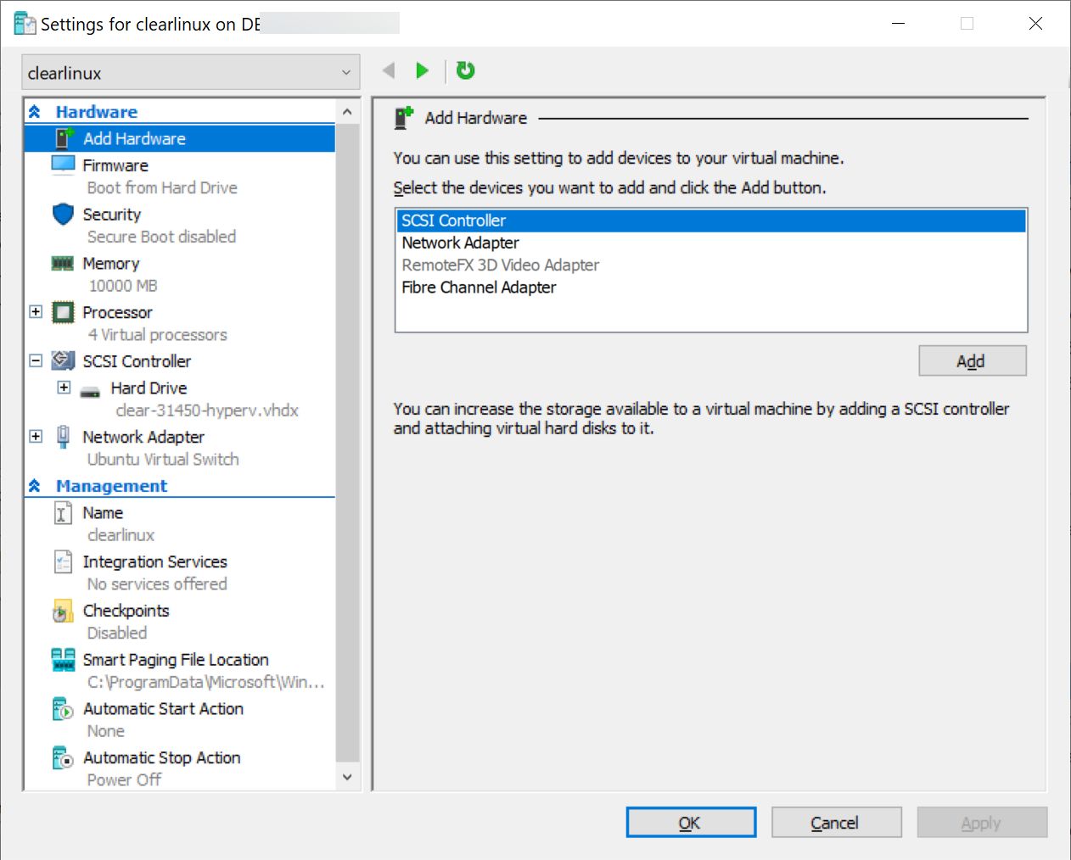Screen dimensions: 1071x860
Task: Click the green forward arrow
Action: [x=422, y=70]
